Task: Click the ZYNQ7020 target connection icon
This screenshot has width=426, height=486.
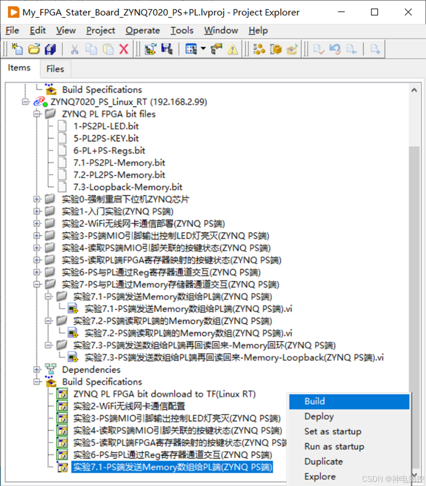Action: [x=40, y=102]
